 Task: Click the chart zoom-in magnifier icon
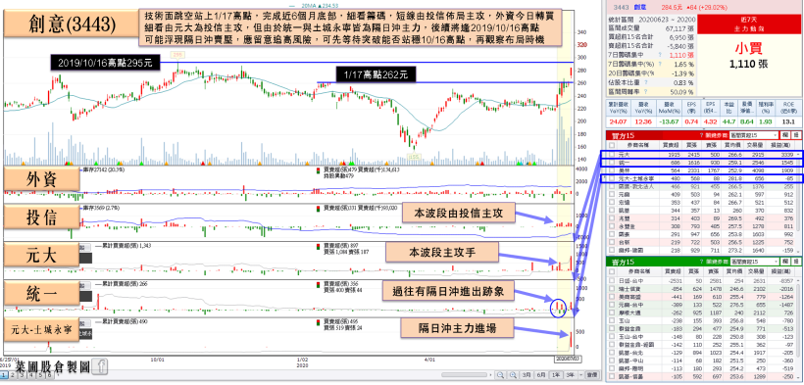pos(513,375)
